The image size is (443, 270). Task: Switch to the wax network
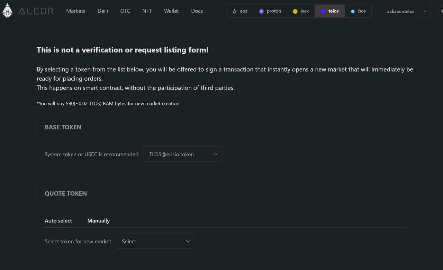pyautogui.click(x=301, y=11)
